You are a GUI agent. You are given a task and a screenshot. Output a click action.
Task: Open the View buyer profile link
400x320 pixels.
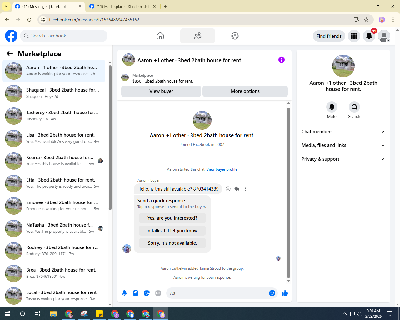(x=222, y=169)
